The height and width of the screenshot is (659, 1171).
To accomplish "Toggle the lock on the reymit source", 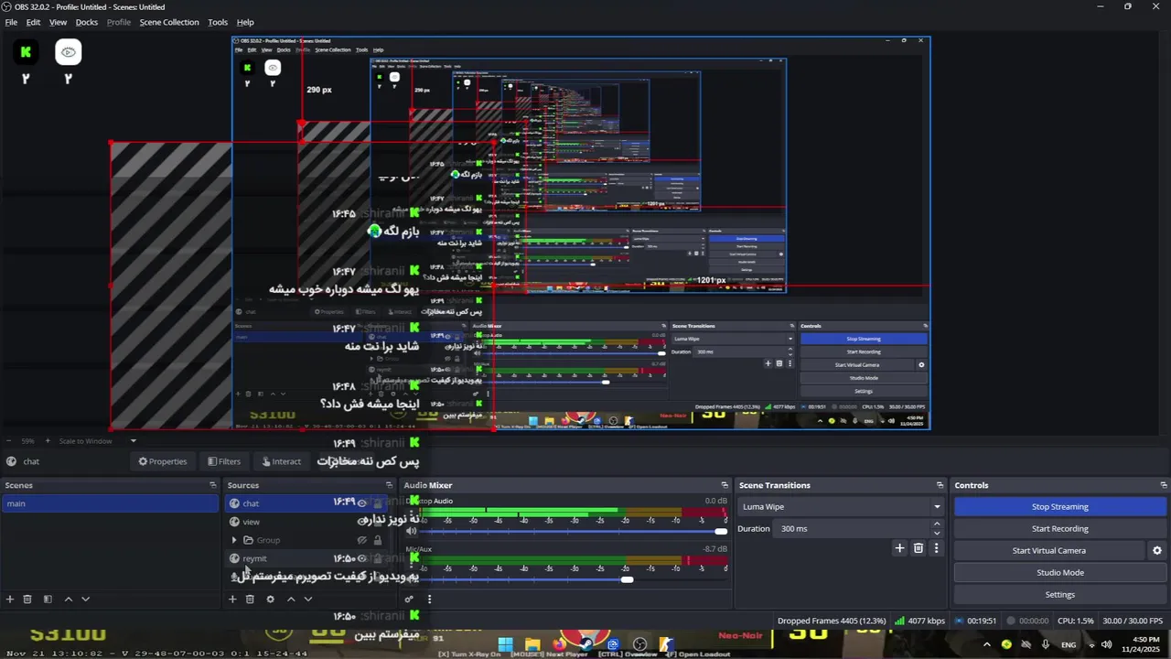I will [378, 558].
